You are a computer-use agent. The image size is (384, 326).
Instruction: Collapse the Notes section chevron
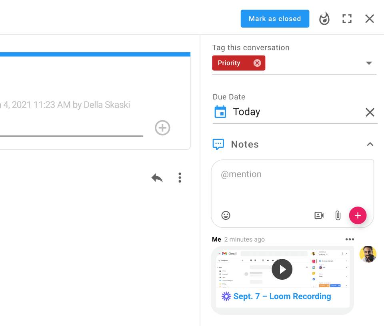(370, 144)
